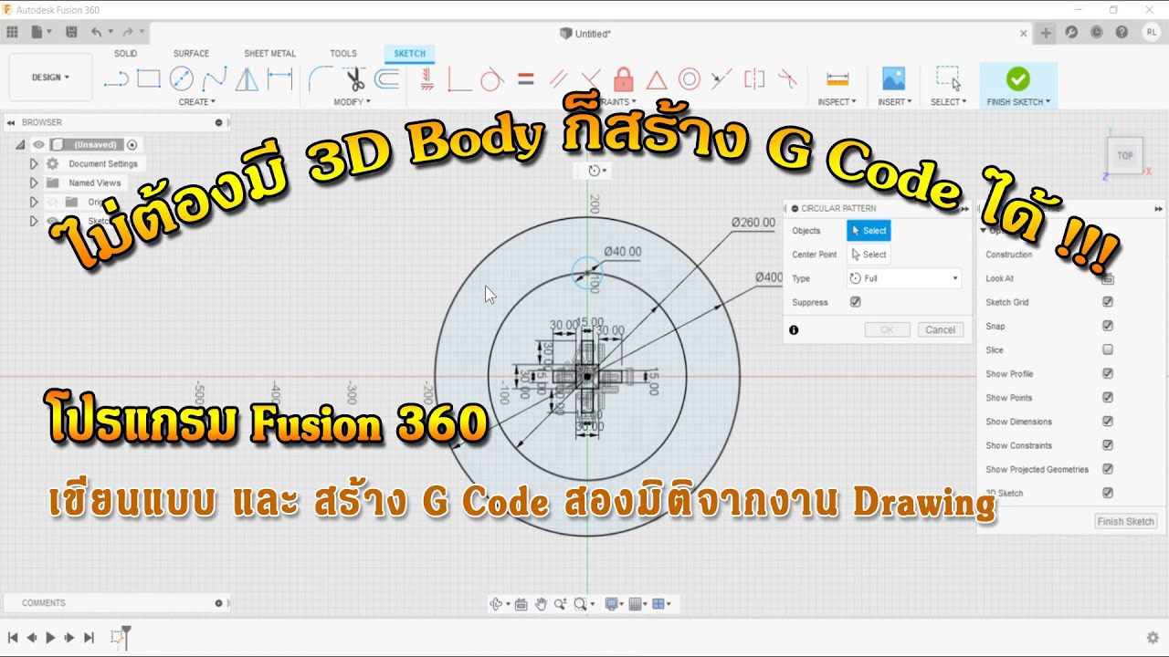Uncheck the Suppress checkbox
The image size is (1169, 657).
tap(856, 302)
